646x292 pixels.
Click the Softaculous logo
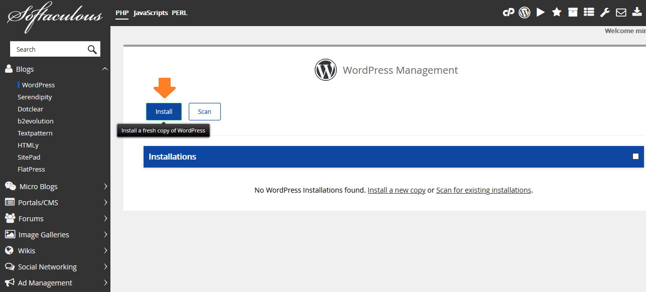click(55, 17)
